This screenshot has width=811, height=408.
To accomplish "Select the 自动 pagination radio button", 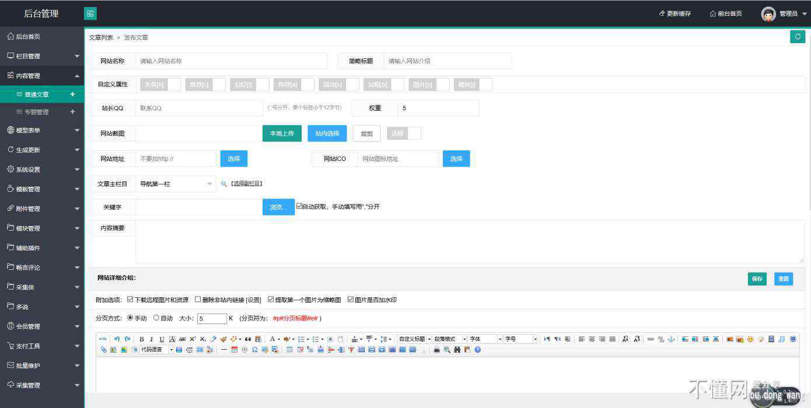I will [x=156, y=318].
